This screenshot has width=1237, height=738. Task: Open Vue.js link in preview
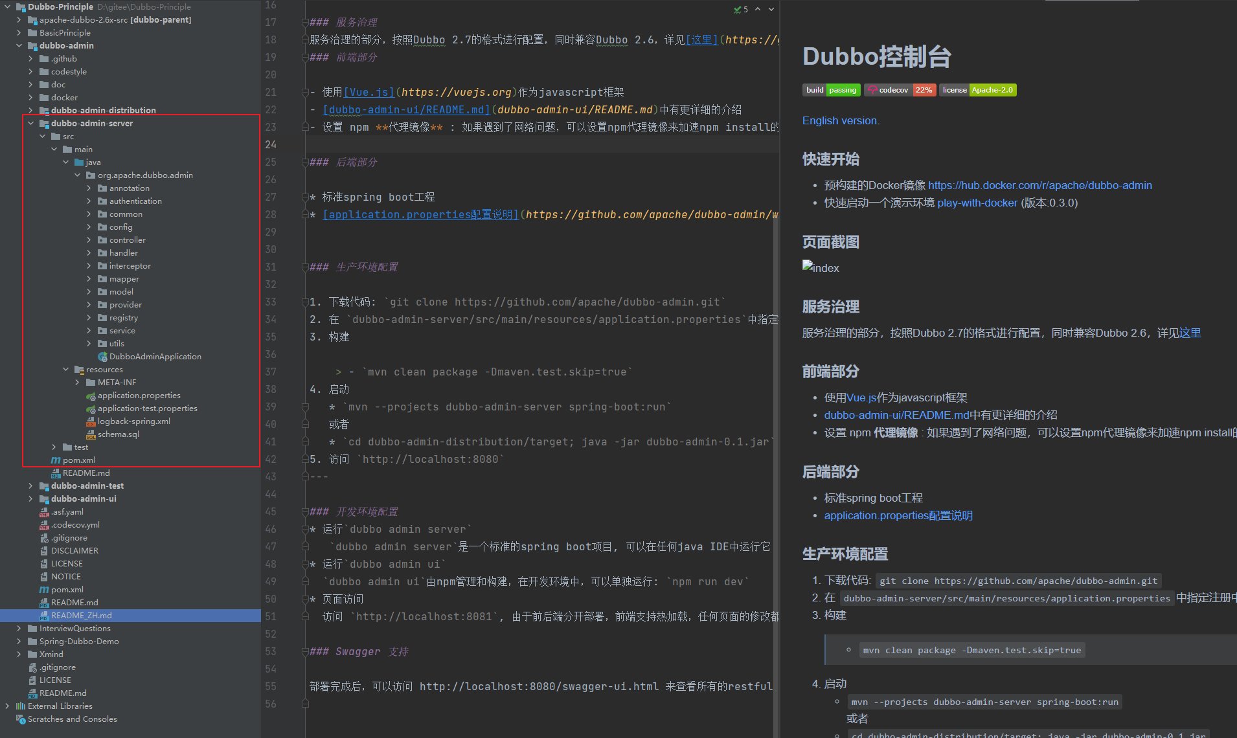pos(861,397)
